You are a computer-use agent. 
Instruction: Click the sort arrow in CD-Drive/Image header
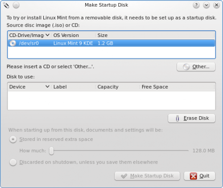point(47,35)
